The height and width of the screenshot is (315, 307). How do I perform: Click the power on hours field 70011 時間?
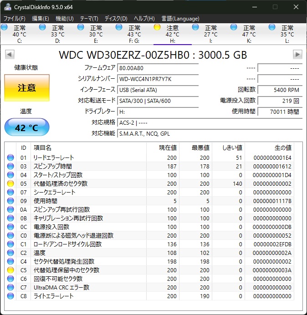[x=280, y=112]
